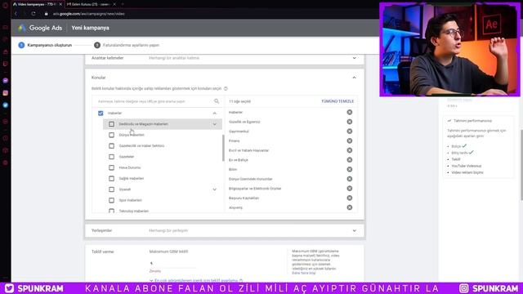Remove Dünya Üzerindeki Konumlar topic
This screenshot has height=294, width=523.
(x=349, y=179)
